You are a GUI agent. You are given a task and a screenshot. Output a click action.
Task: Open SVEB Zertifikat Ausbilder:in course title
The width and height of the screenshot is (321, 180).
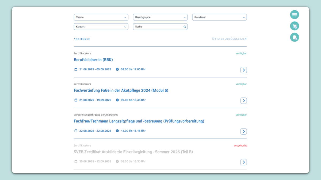point(133,152)
